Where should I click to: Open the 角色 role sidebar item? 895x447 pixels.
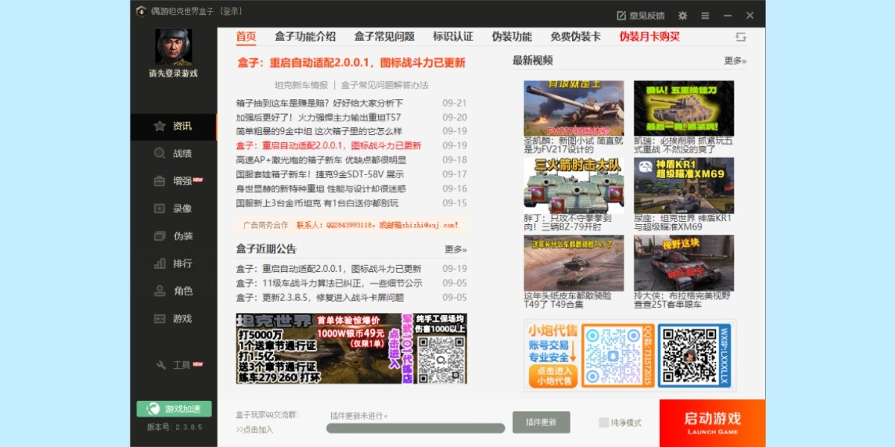pos(174,291)
